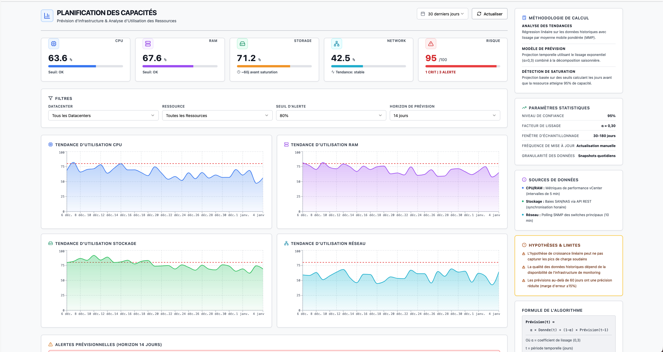663x352 pixels.
Task: Click the Sources de données info icon
Action: (524, 180)
